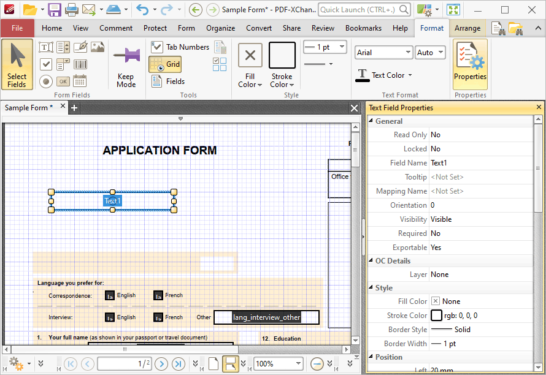Screen dimensions: 546x375
Task: Toggle the Grid view
Action: coord(165,64)
